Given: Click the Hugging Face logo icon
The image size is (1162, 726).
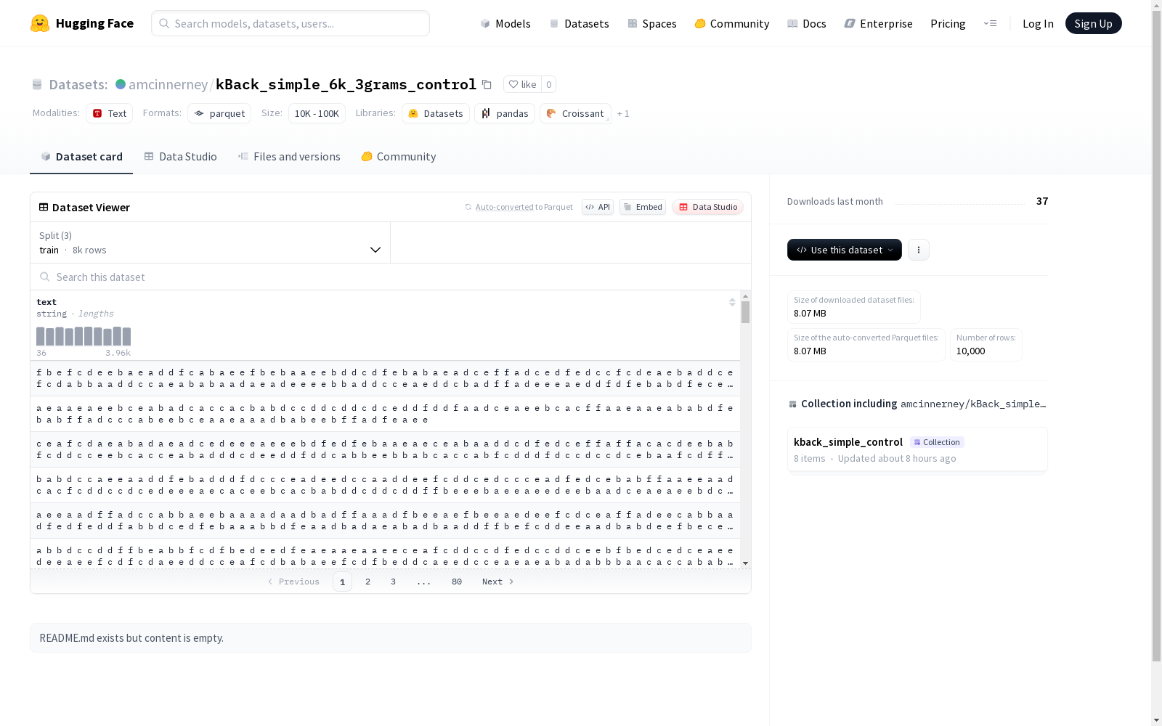Looking at the screenshot, I should click(x=40, y=23).
